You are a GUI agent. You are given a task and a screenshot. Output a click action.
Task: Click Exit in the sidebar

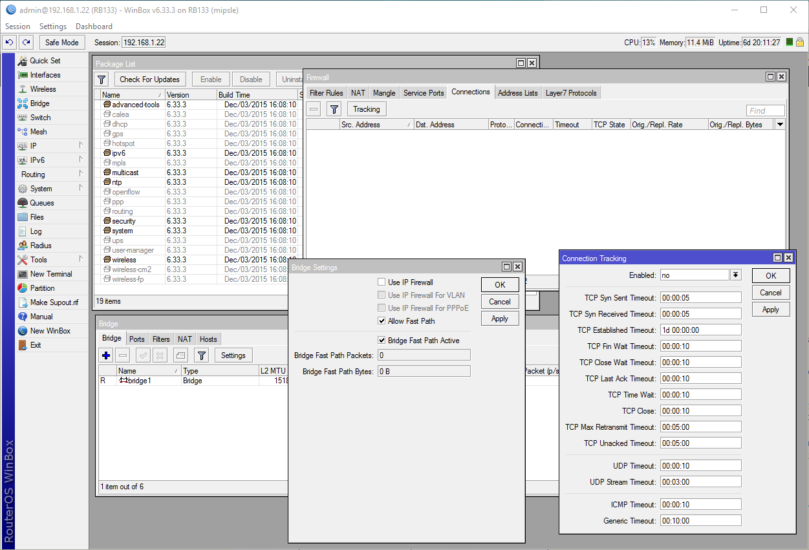coord(35,345)
